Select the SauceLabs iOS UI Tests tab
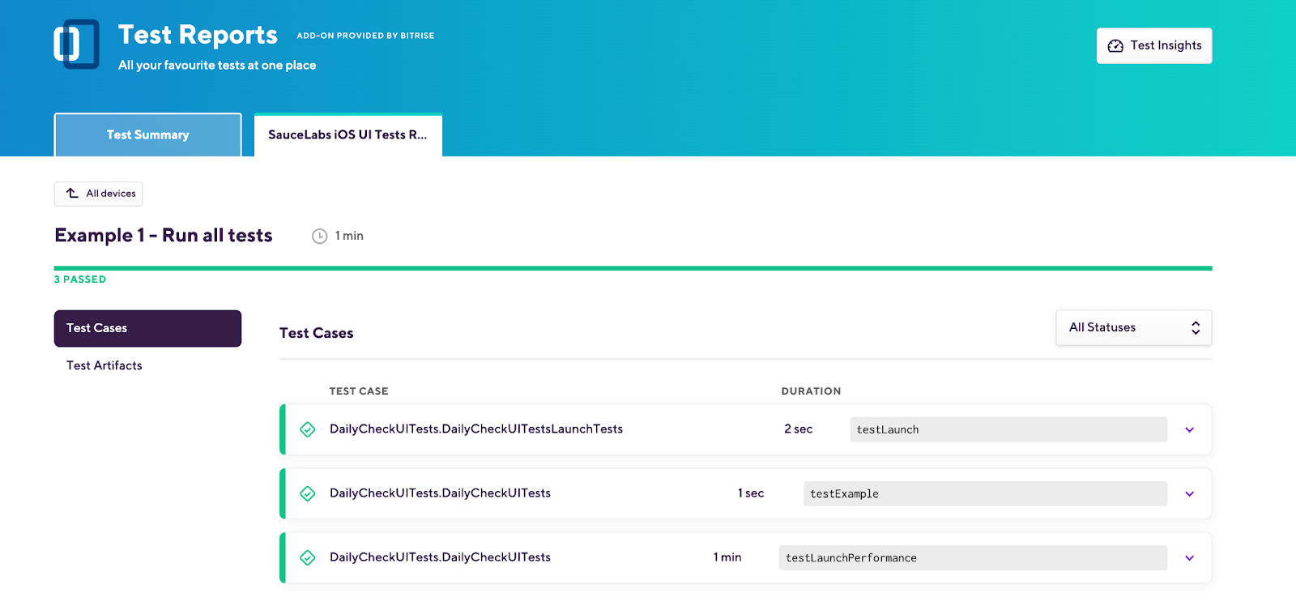 click(348, 134)
